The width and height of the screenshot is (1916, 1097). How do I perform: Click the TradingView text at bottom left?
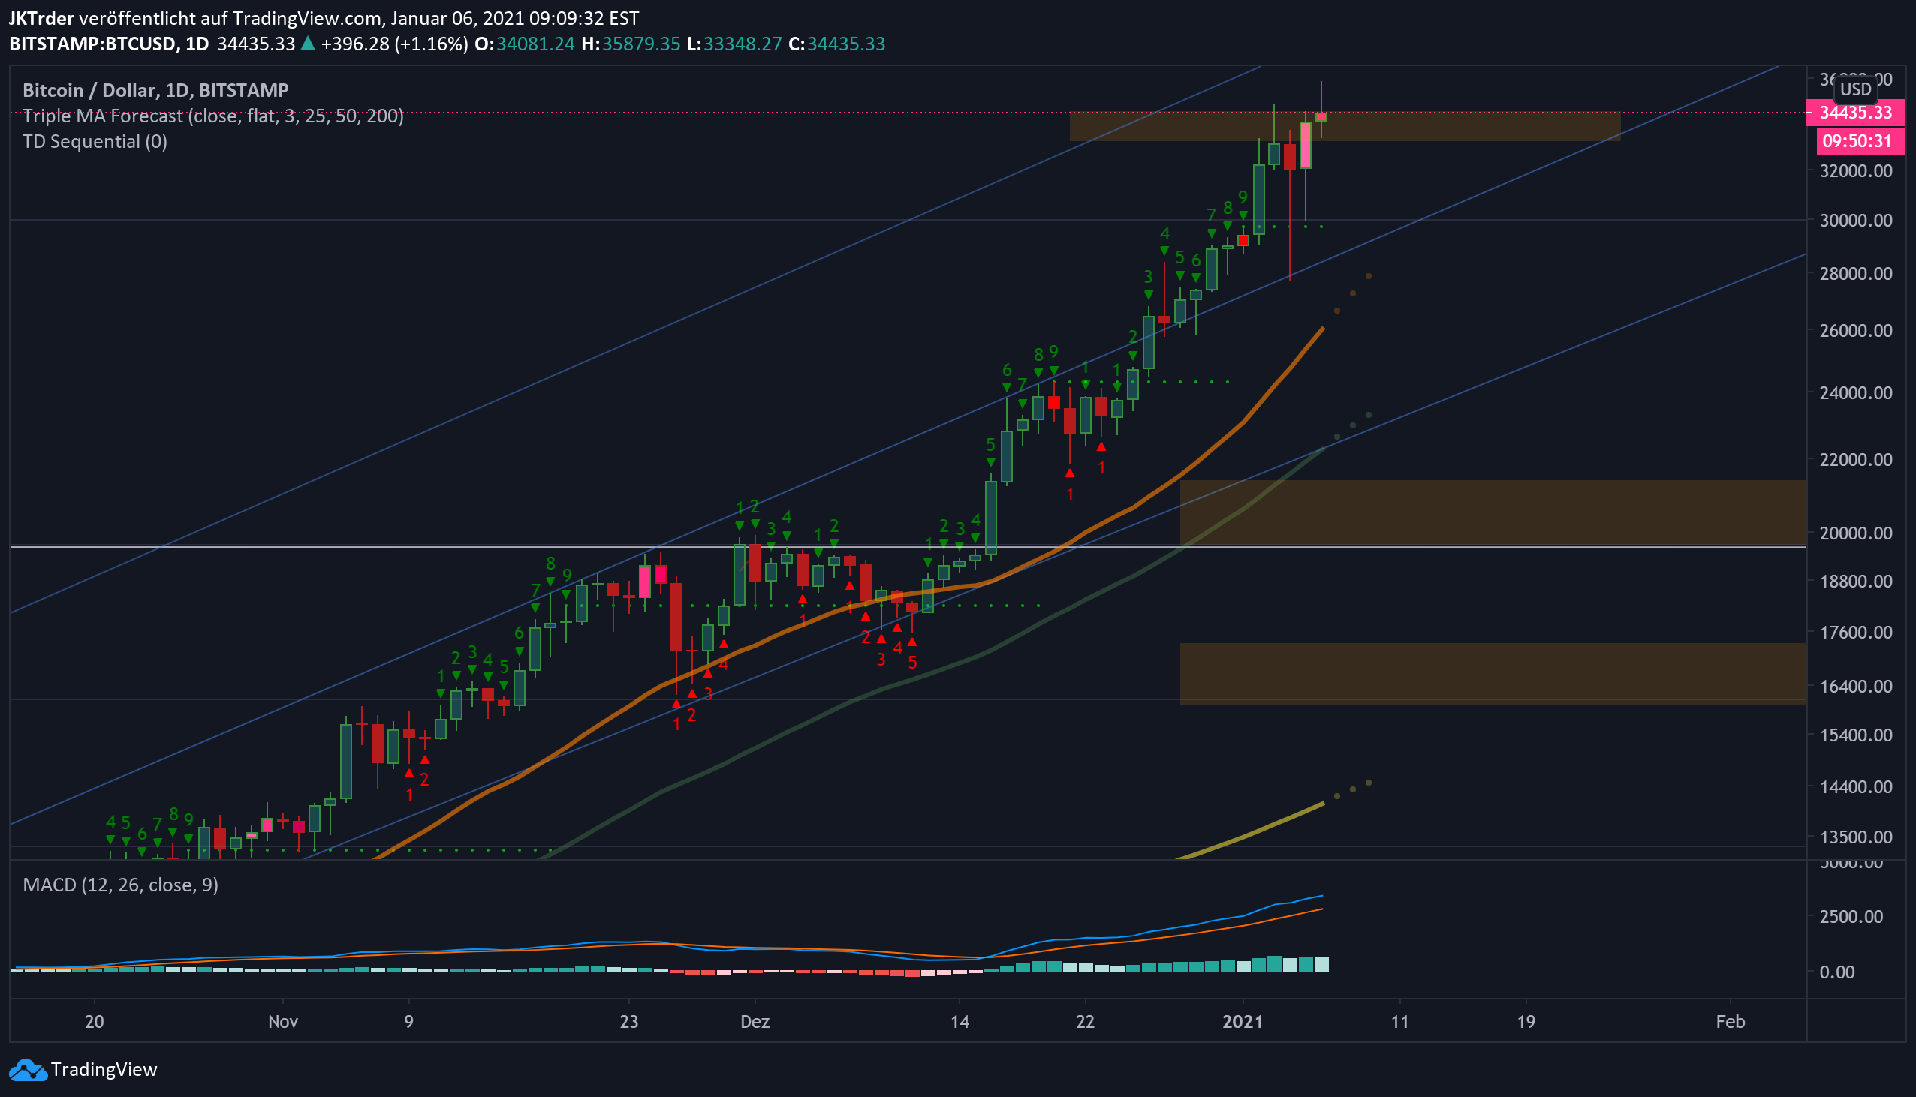coord(104,1070)
